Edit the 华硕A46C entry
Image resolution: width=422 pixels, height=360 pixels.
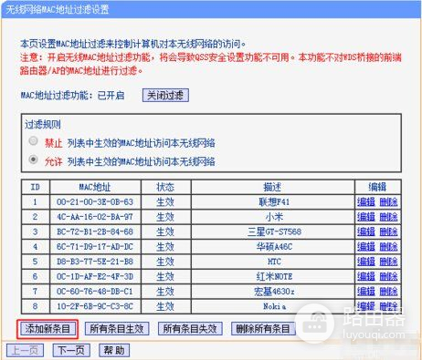point(366,247)
